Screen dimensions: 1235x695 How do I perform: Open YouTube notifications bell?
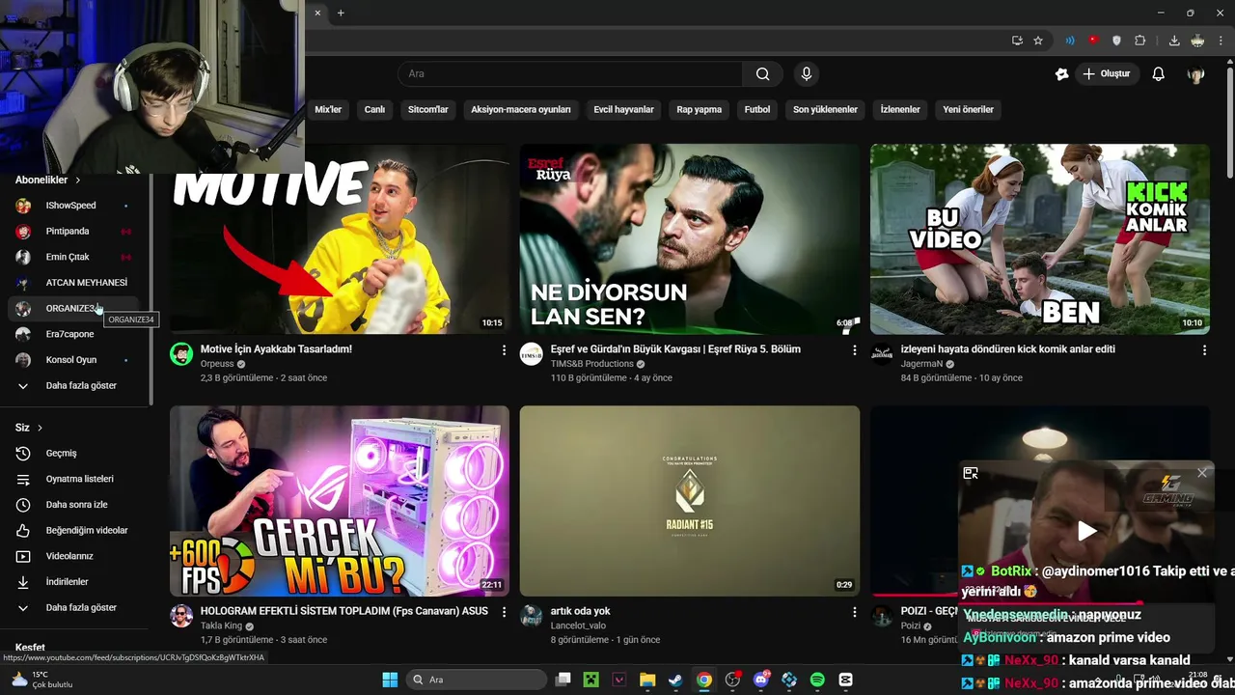click(x=1159, y=73)
